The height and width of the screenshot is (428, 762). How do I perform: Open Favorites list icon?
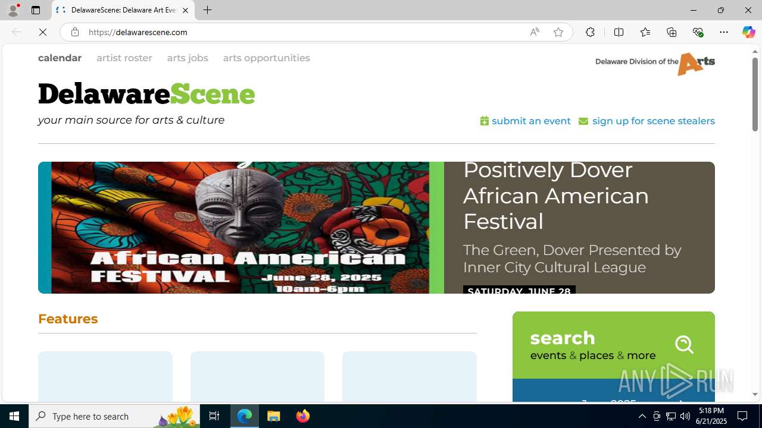[x=645, y=32]
